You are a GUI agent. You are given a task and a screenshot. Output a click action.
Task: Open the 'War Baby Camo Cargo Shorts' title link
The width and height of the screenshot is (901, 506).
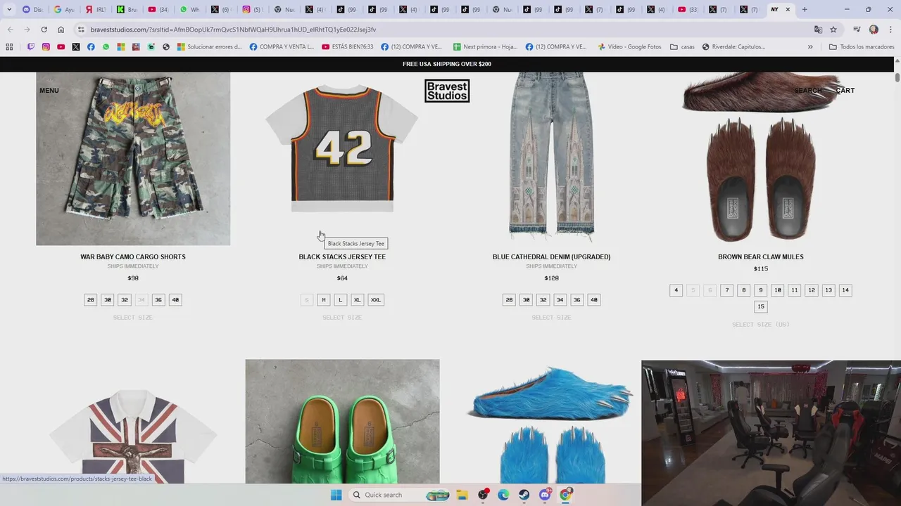(133, 257)
